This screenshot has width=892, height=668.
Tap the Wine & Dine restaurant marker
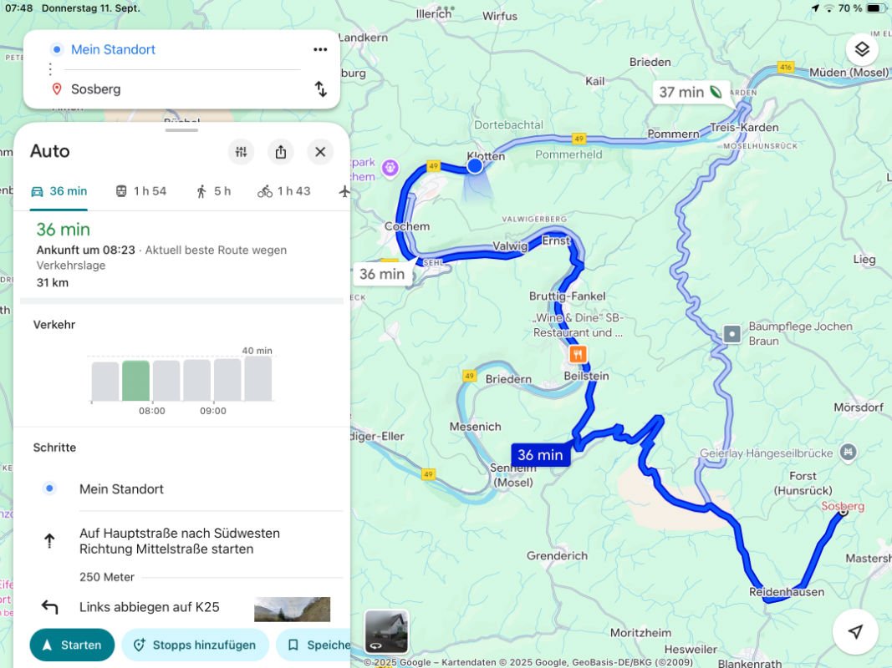[x=578, y=354]
